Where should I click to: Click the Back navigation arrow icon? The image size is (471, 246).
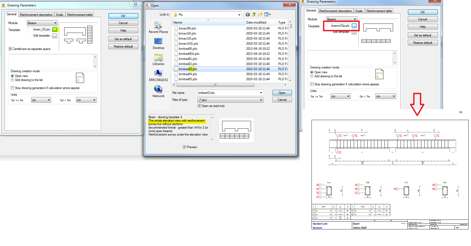click(248, 14)
